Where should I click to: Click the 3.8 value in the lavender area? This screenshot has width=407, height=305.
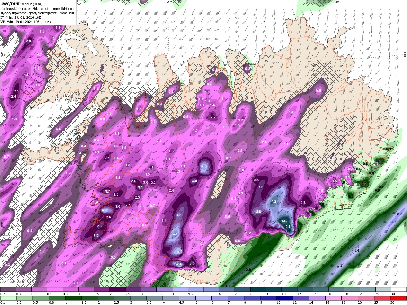click(x=259, y=211)
